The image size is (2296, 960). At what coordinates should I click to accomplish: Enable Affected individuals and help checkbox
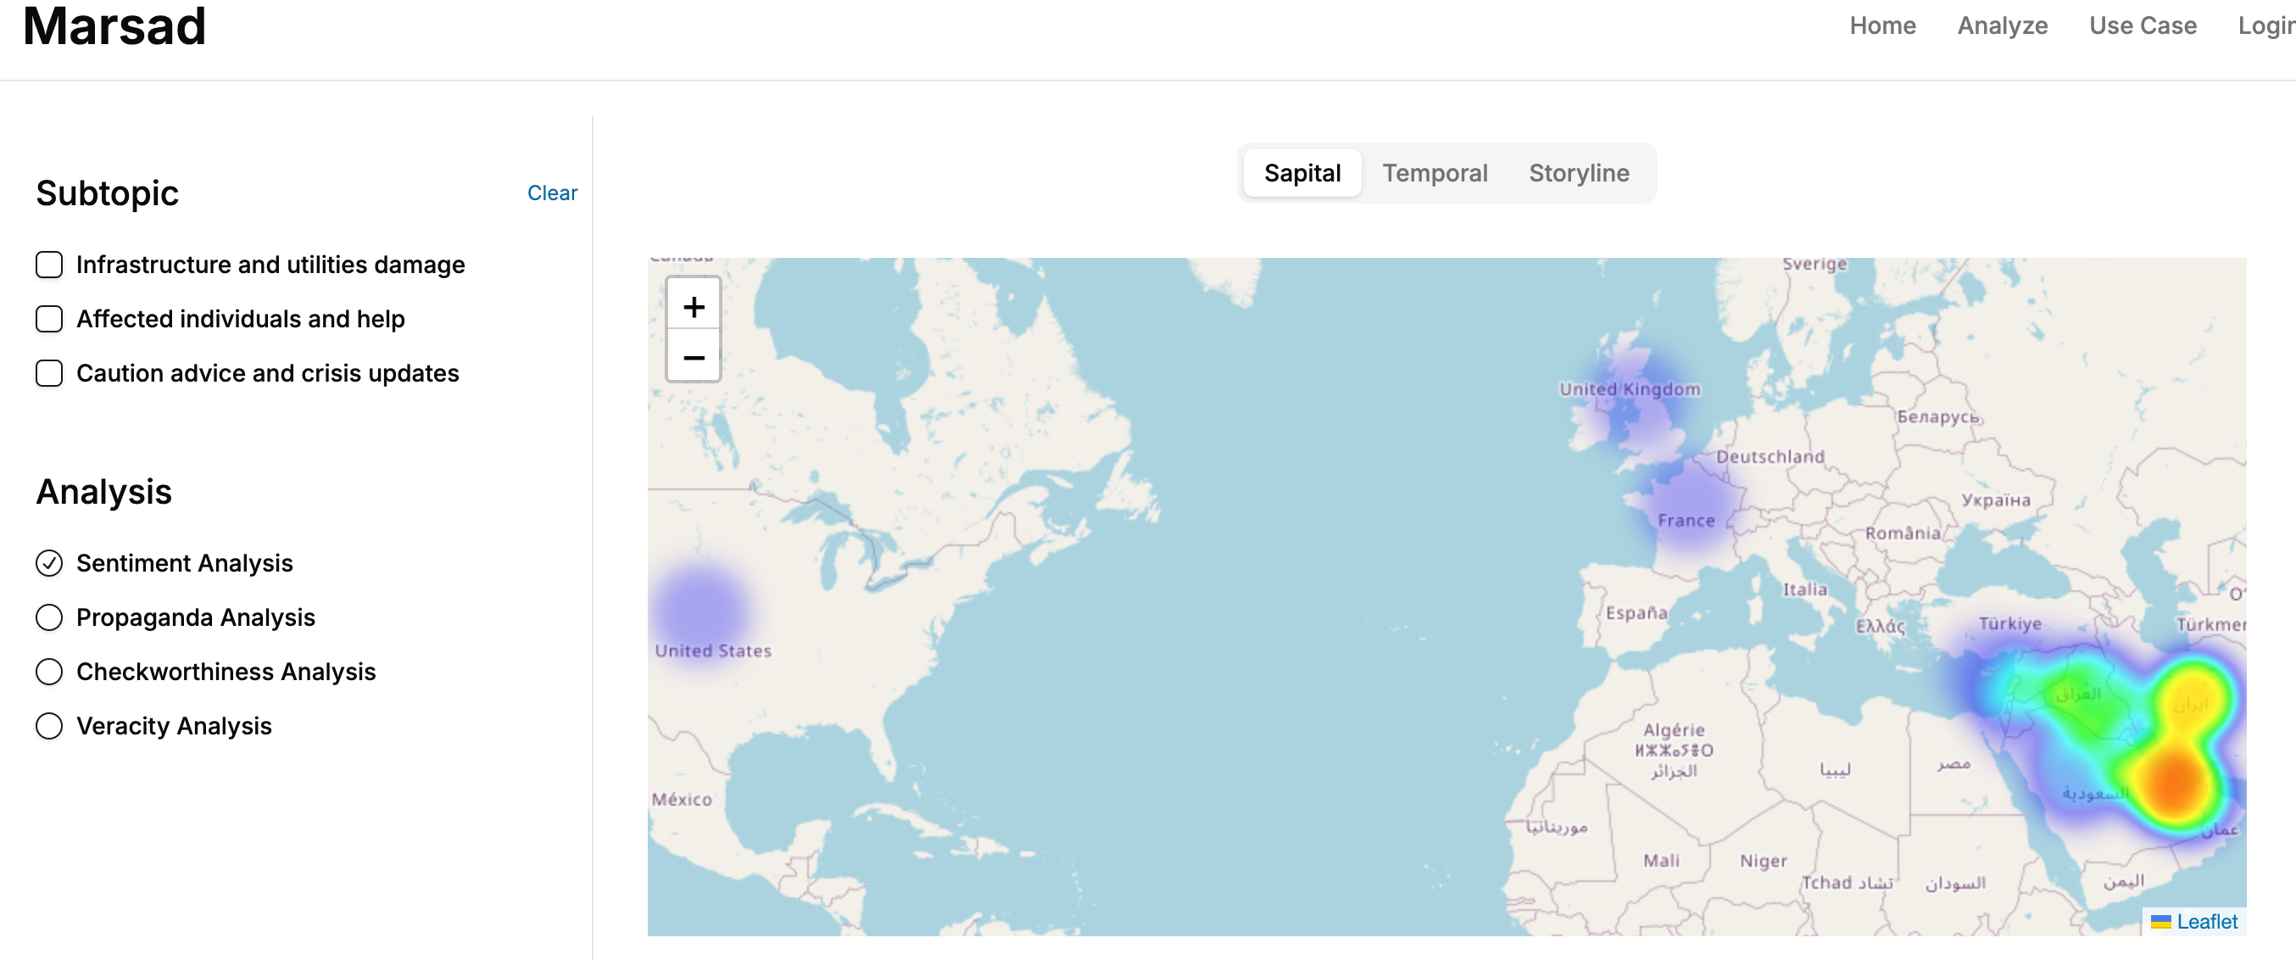pyautogui.click(x=49, y=319)
